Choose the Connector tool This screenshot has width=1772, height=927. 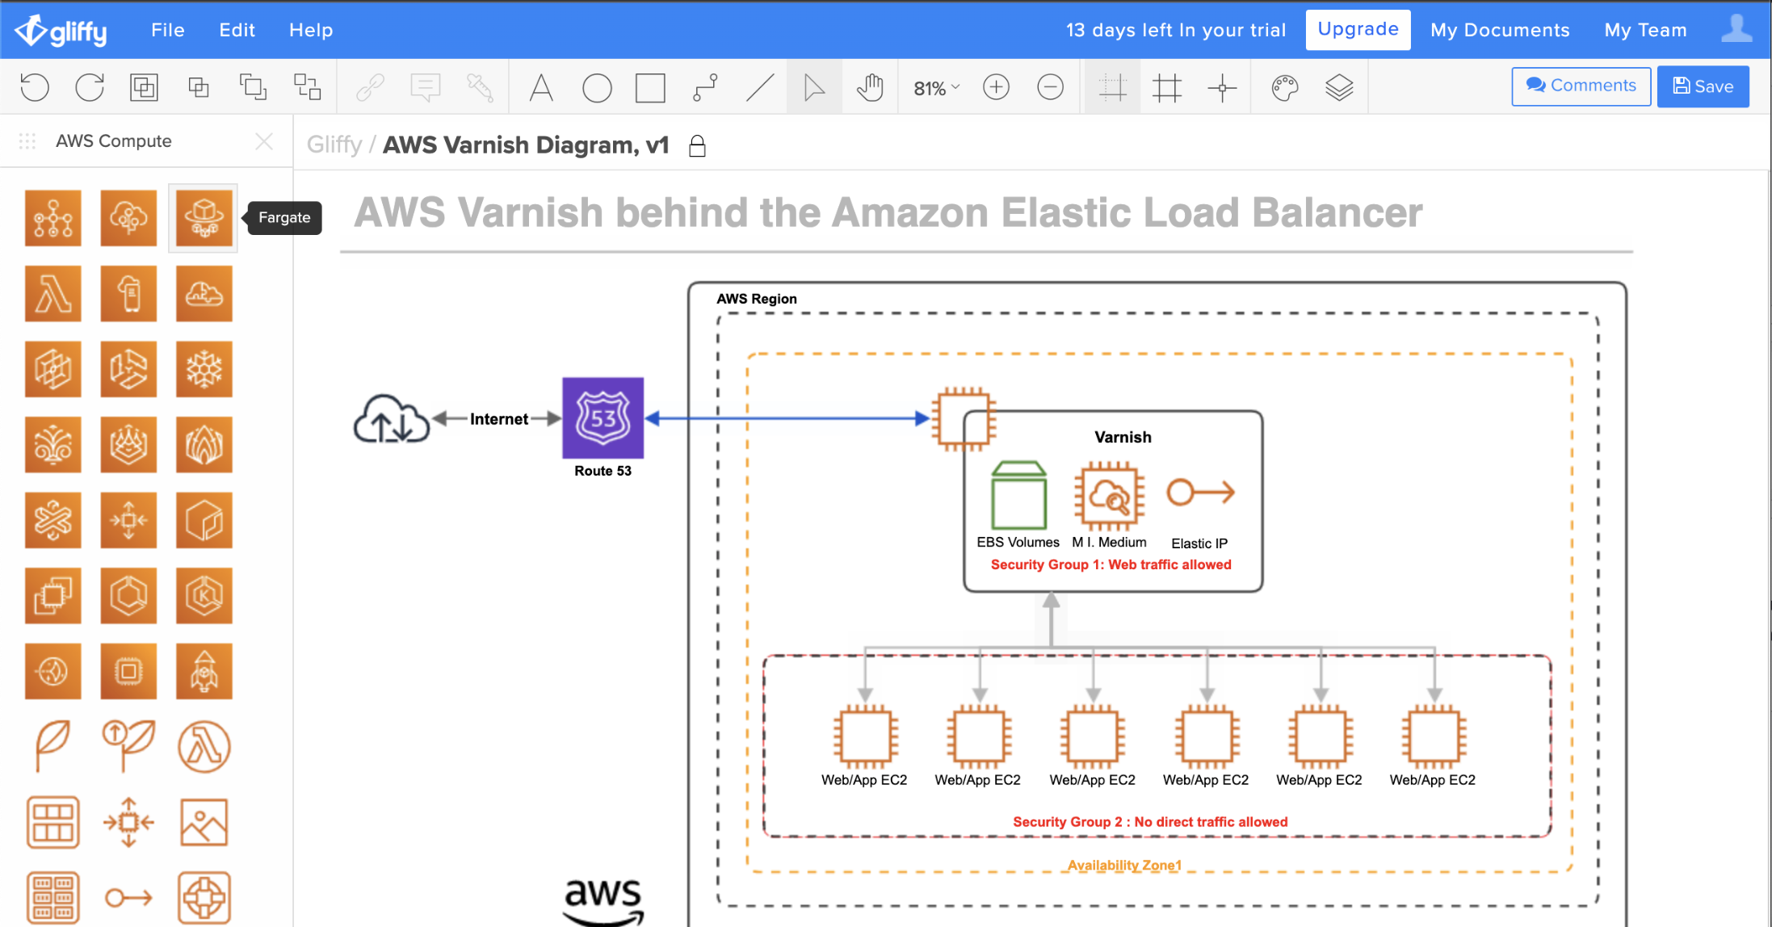pos(705,87)
